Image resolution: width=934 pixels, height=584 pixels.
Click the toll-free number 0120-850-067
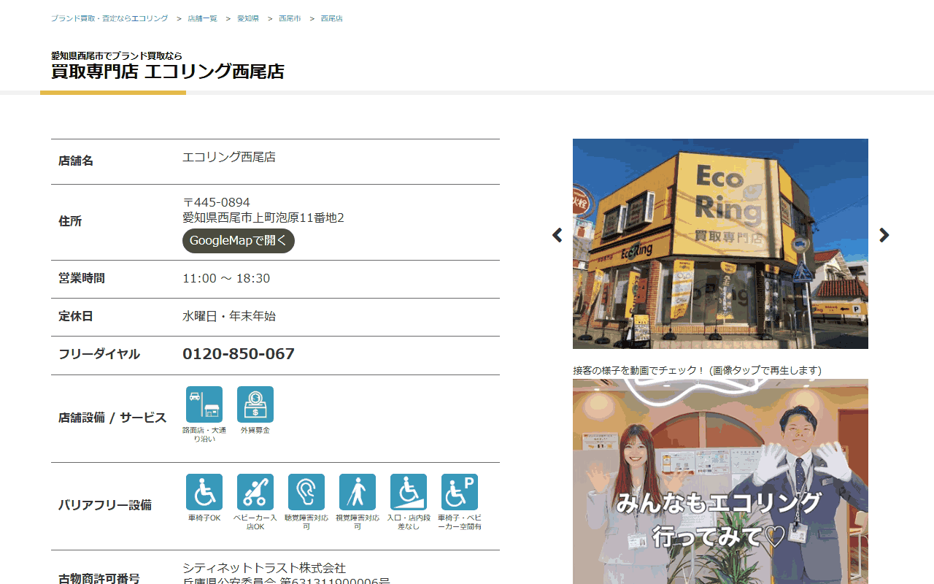[239, 354]
